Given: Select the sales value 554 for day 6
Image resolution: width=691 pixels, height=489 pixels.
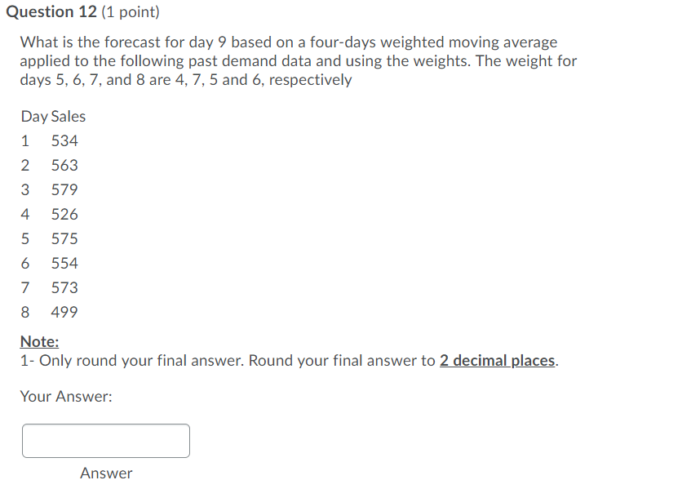Looking at the screenshot, I should click(65, 263).
